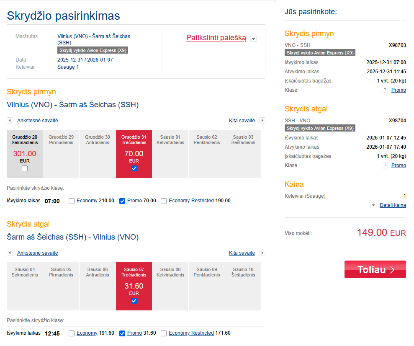
Task: Click Kita savaitė link under Skrydis atgal
Action: pyautogui.click(x=242, y=253)
